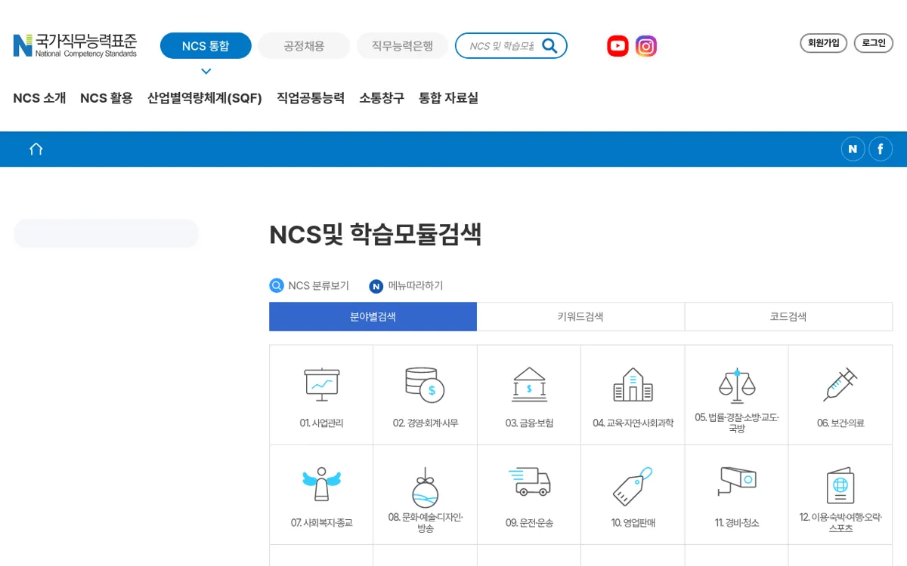Open the YouTube channel icon
The image size is (907, 566).
click(618, 46)
